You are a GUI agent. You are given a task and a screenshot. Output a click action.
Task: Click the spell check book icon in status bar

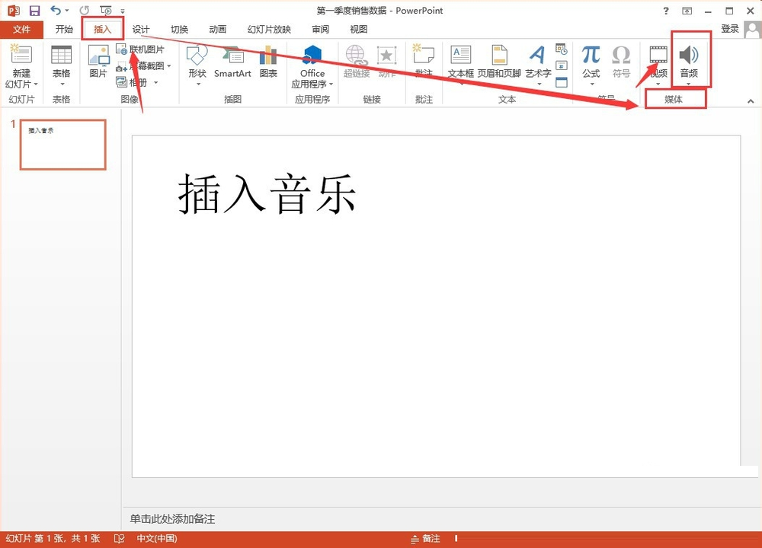tap(119, 538)
